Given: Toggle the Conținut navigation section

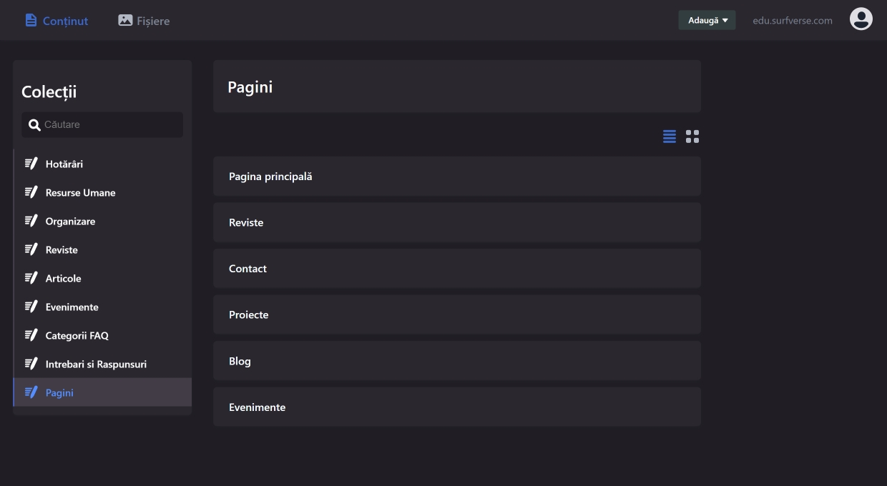Looking at the screenshot, I should coord(57,20).
